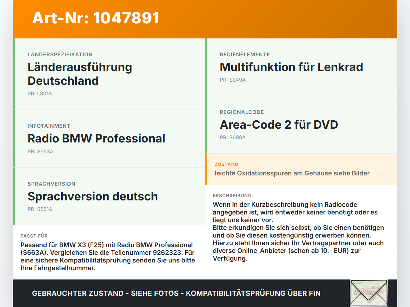
Task: Select the PR: L801A code
Action: (x=40, y=93)
